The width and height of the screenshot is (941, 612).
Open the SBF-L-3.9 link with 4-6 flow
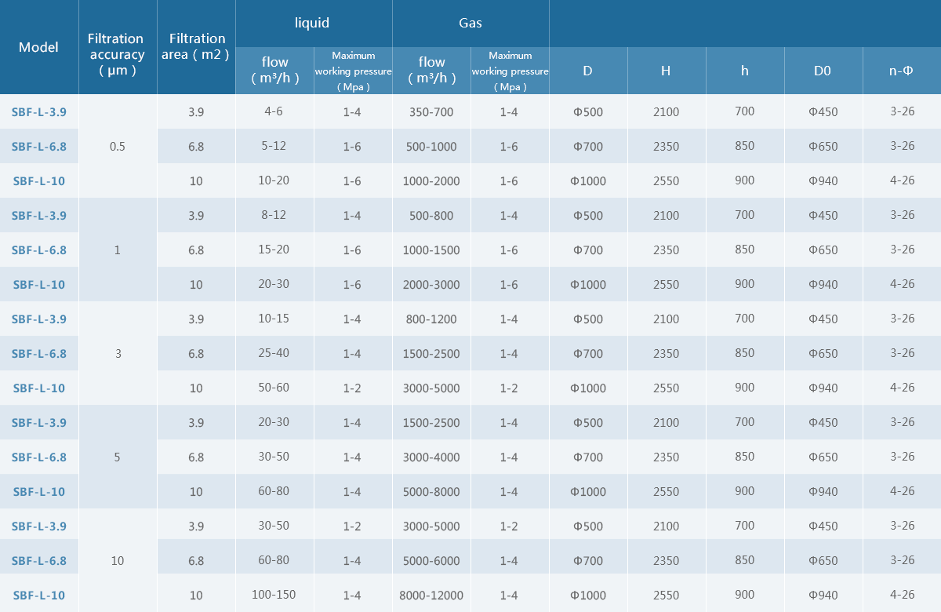click(x=39, y=112)
